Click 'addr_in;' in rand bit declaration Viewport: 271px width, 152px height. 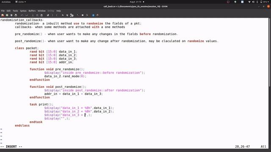[66, 62]
